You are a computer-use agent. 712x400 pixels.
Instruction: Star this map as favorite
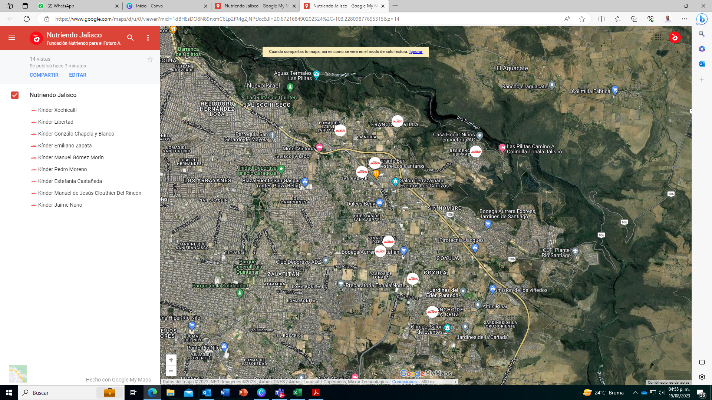pyautogui.click(x=150, y=60)
